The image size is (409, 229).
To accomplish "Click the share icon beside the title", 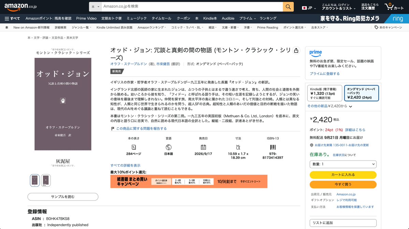I will [296, 50].
